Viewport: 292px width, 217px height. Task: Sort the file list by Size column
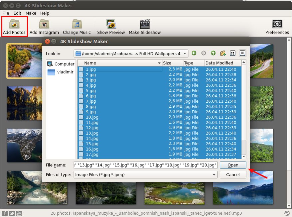tap(172, 63)
